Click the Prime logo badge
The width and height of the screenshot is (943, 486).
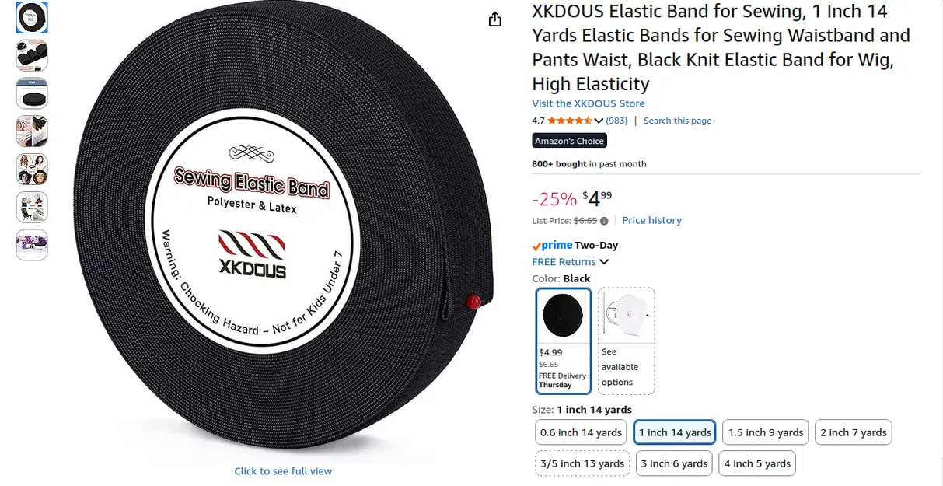point(552,245)
